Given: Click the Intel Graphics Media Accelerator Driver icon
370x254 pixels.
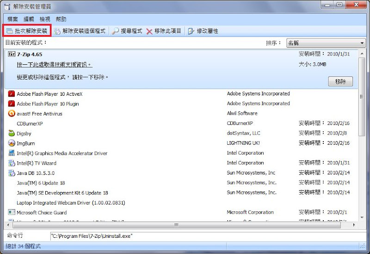Looking at the screenshot, I should tap(11, 153).
